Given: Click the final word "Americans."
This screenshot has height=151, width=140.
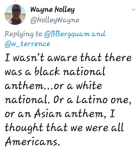Looking at the screenshot, I should click(x=32, y=141).
